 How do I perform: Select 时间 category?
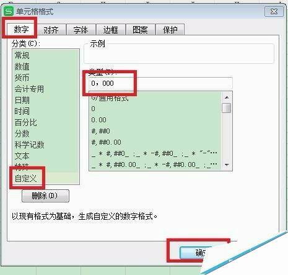click(45, 111)
